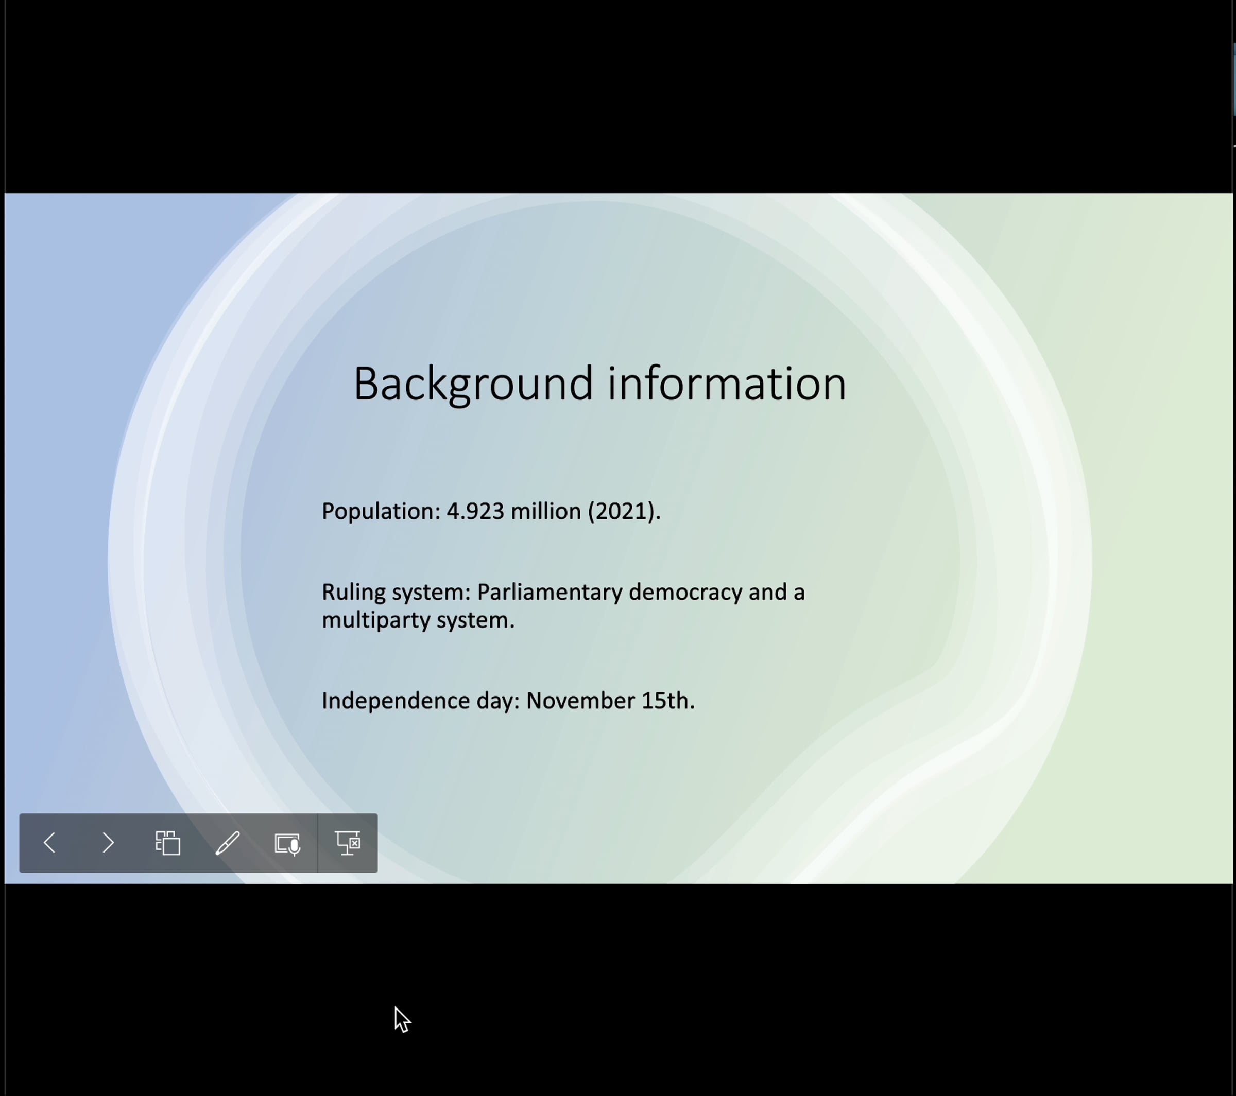Image resolution: width=1236 pixels, height=1096 pixels.
Task: Click the Ruling system Parliamentary democracy text
Action: pyautogui.click(x=562, y=592)
